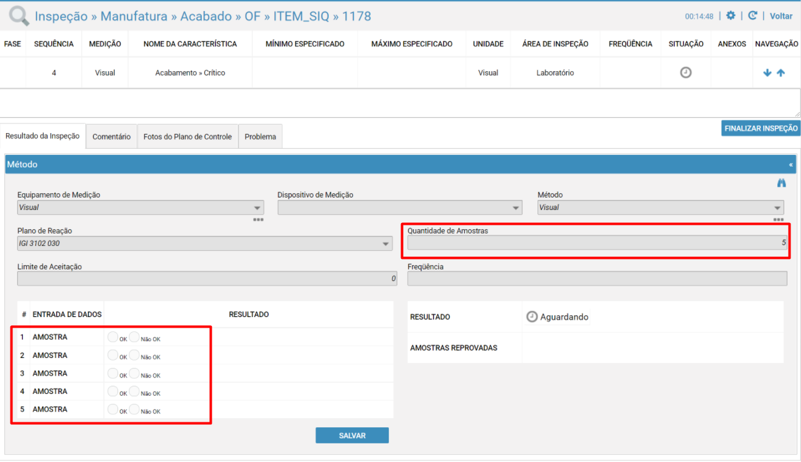Mark sample 4 as Não OK
The height and width of the screenshot is (462, 801).
point(134,391)
